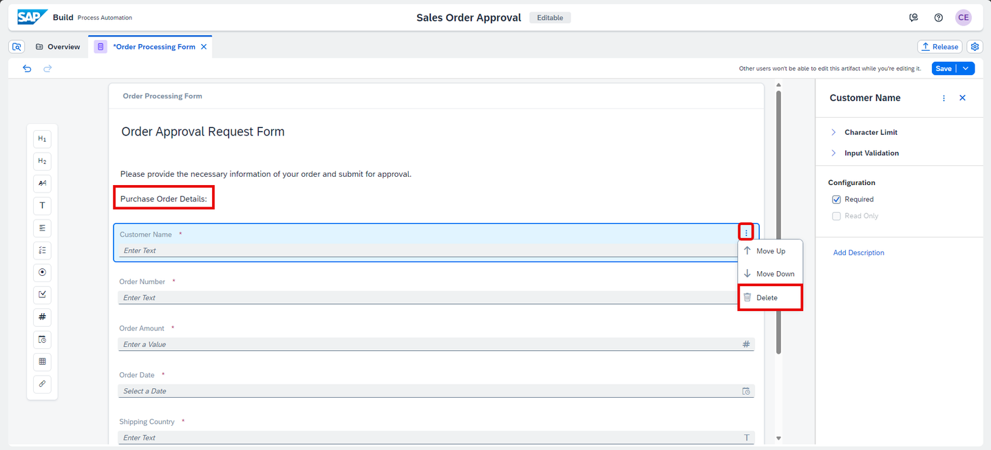Select the 'Please provide the necessary information' paragraph
Screen dimensions: 991x450
pos(266,174)
